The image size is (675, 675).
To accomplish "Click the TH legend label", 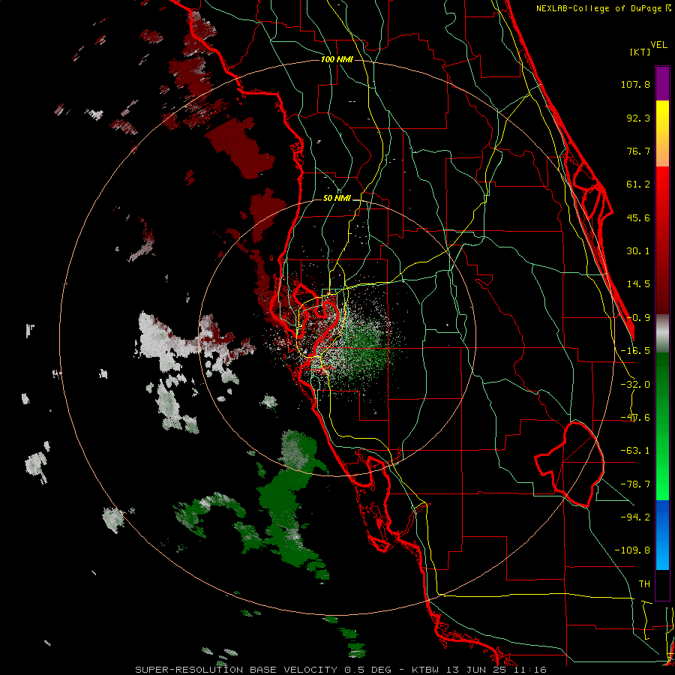I will (x=644, y=583).
